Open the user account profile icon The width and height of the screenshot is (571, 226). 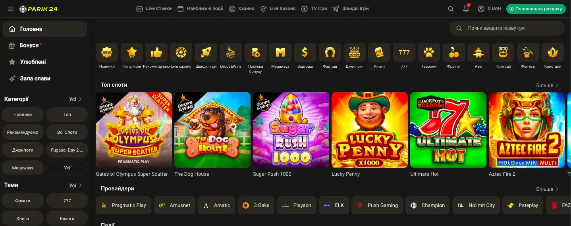pyautogui.click(x=481, y=9)
